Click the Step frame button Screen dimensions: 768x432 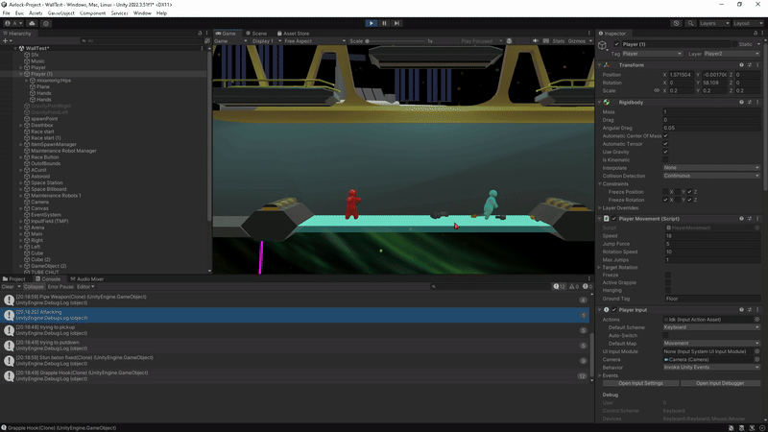point(396,23)
